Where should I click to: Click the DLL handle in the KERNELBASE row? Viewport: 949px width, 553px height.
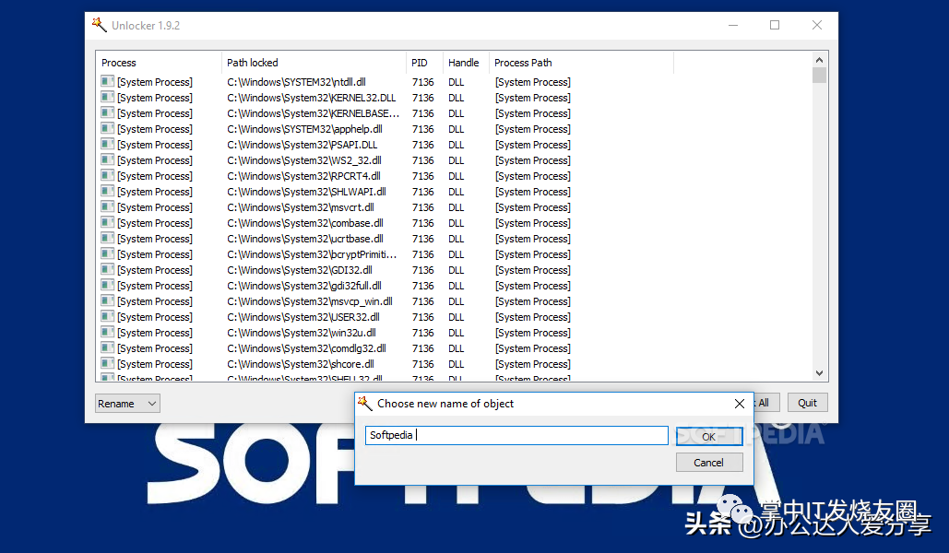coord(457,113)
